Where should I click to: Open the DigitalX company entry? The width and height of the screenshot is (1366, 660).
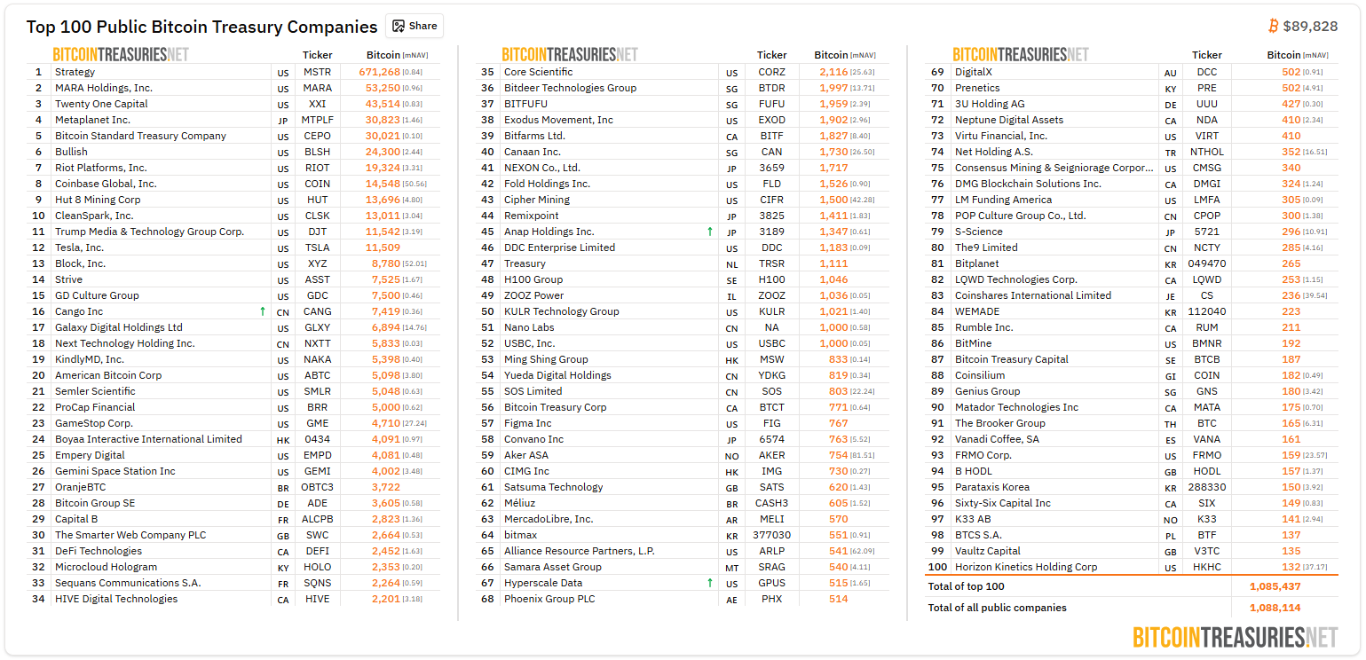(974, 72)
